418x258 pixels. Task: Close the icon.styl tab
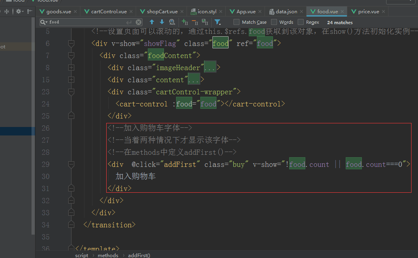coord(221,11)
